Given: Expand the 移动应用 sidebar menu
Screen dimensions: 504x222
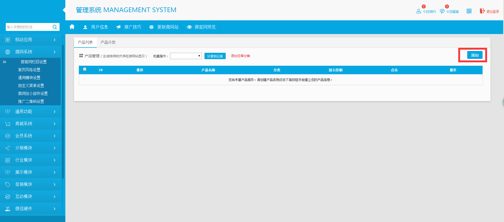Looking at the screenshot, I should click(30, 40).
